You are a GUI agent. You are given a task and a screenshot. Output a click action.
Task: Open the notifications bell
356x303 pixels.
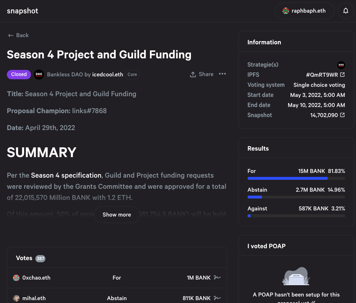click(346, 11)
